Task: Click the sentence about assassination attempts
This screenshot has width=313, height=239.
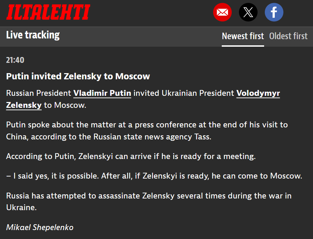Action: click(149, 202)
